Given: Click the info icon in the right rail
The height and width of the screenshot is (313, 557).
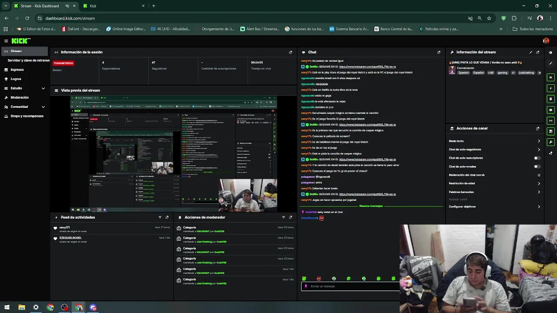Looking at the screenshot, I should pos(550,52).
